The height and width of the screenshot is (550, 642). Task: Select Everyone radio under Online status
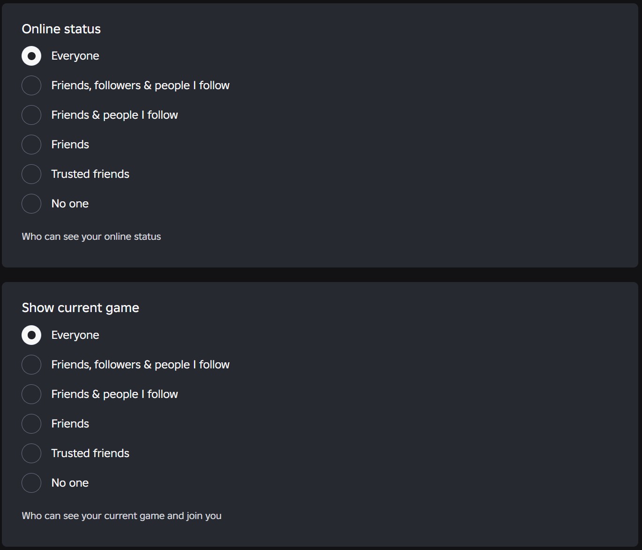(x=31, y=56)
